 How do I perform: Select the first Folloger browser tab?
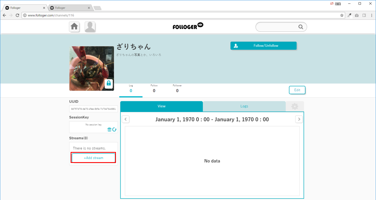(24, 8)
